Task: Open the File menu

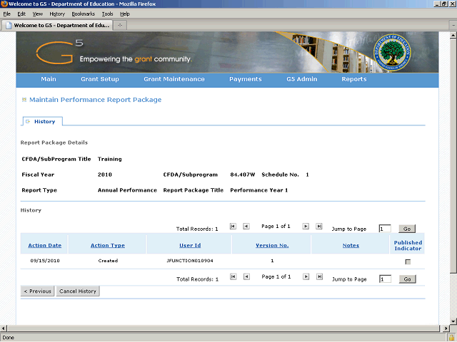Action: [6, 14]
